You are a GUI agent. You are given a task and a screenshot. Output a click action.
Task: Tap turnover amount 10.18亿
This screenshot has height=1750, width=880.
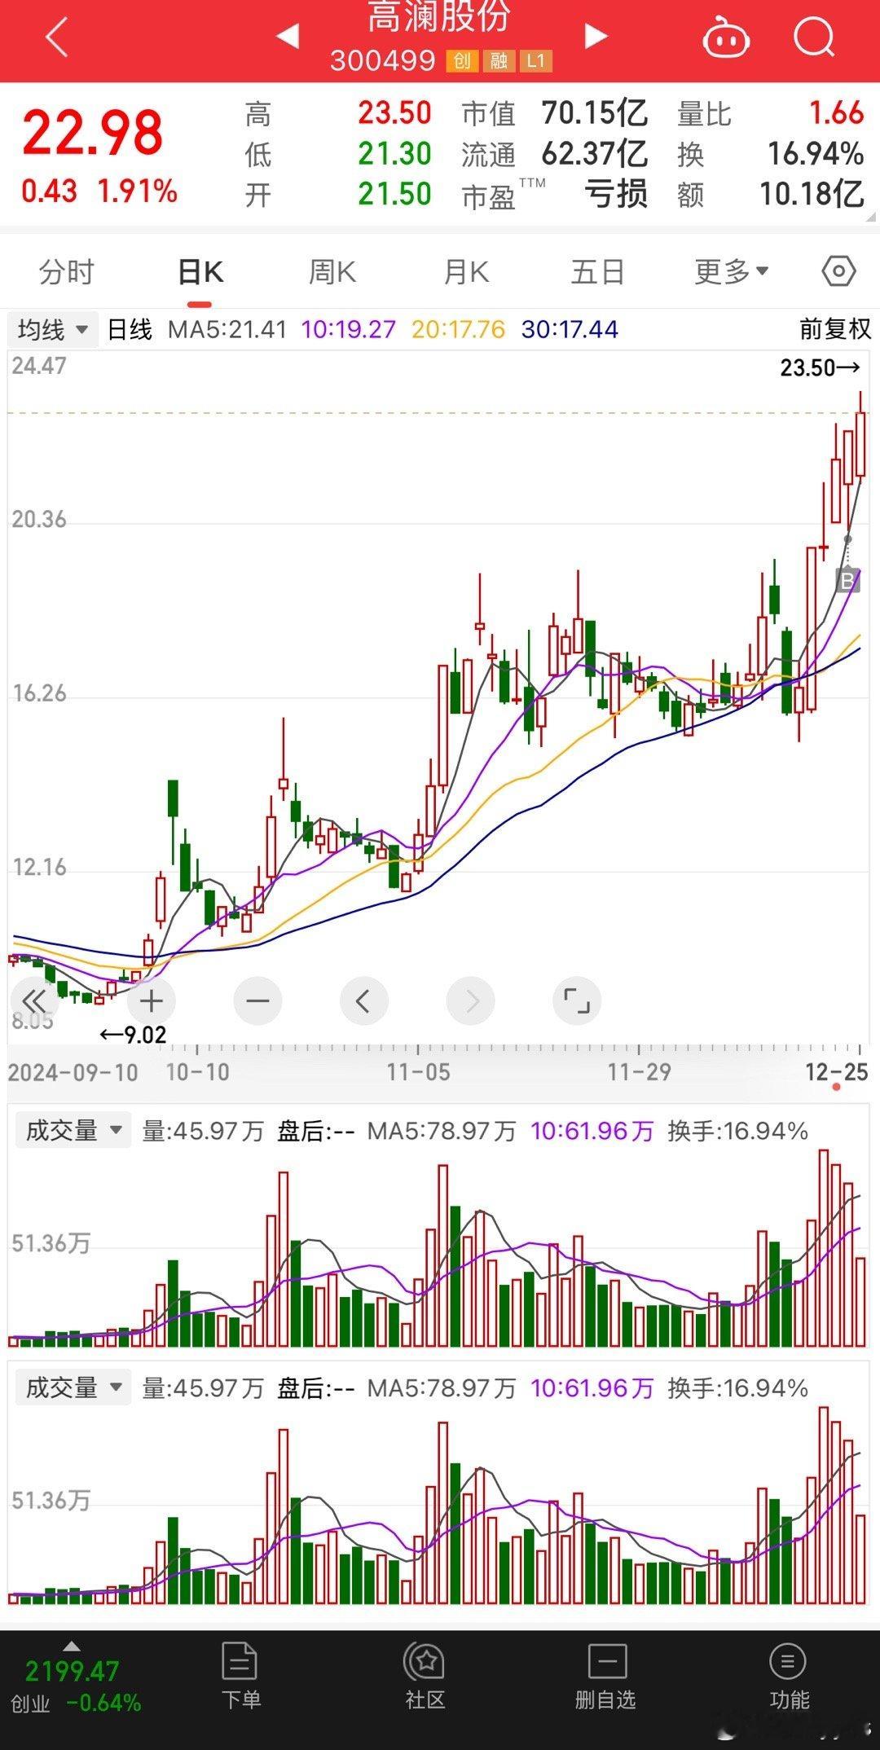click(812, 195)
